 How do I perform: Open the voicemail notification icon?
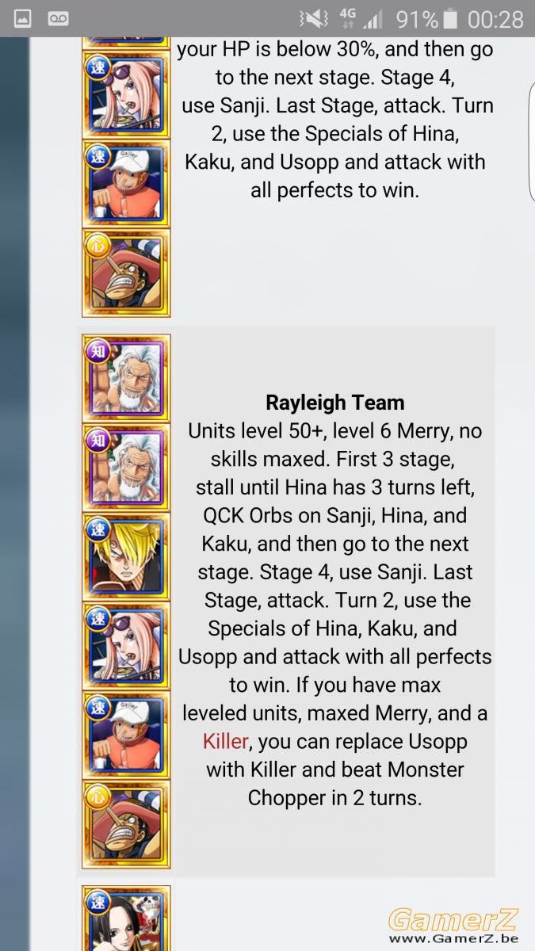pos(59,18)
